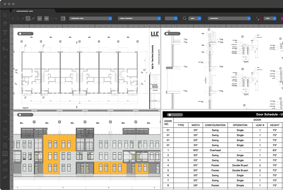The width and height of the screenshot is (283, 190).
Task: Select the stacked layers push tool
Action: 5,49
